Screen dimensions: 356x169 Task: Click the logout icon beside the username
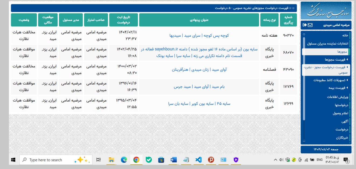pos(305,25)
